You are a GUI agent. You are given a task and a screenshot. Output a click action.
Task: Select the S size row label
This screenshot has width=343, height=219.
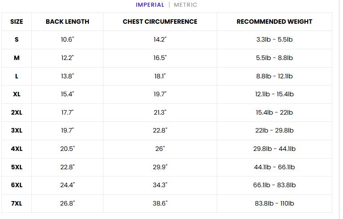pyautogui.click(x=17, y=39)
